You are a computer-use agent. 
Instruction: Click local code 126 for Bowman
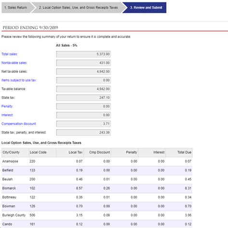tap(32, 206)
